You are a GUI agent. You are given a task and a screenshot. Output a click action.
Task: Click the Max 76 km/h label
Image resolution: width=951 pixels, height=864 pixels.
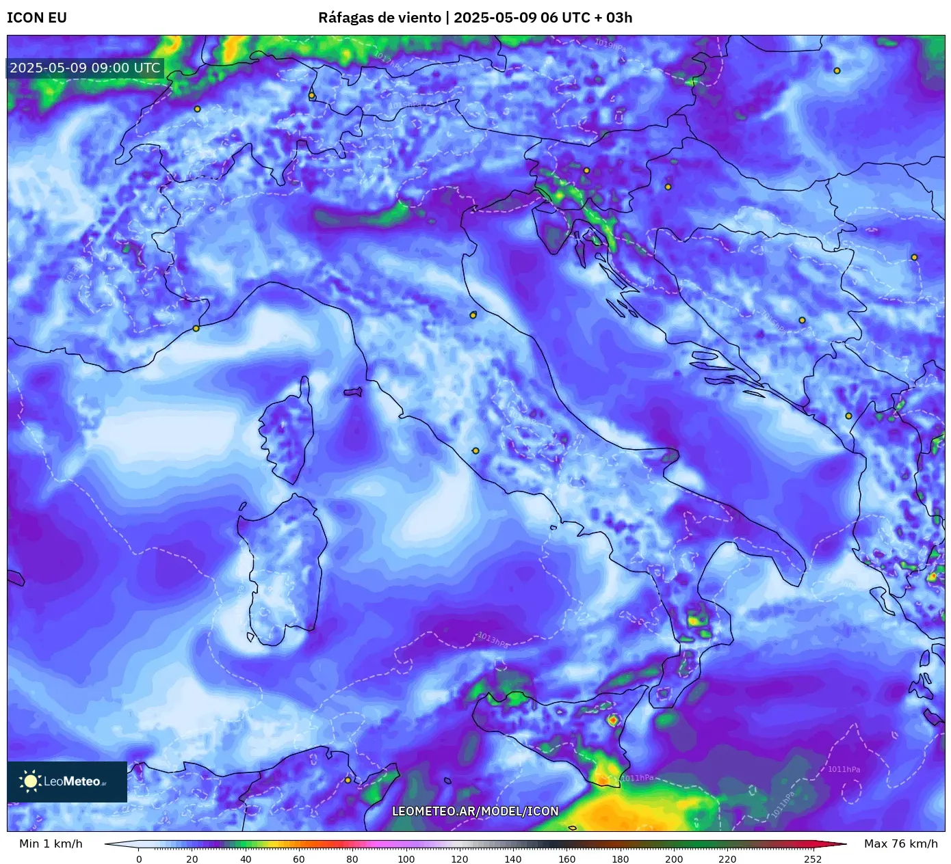tap(901, 843)
